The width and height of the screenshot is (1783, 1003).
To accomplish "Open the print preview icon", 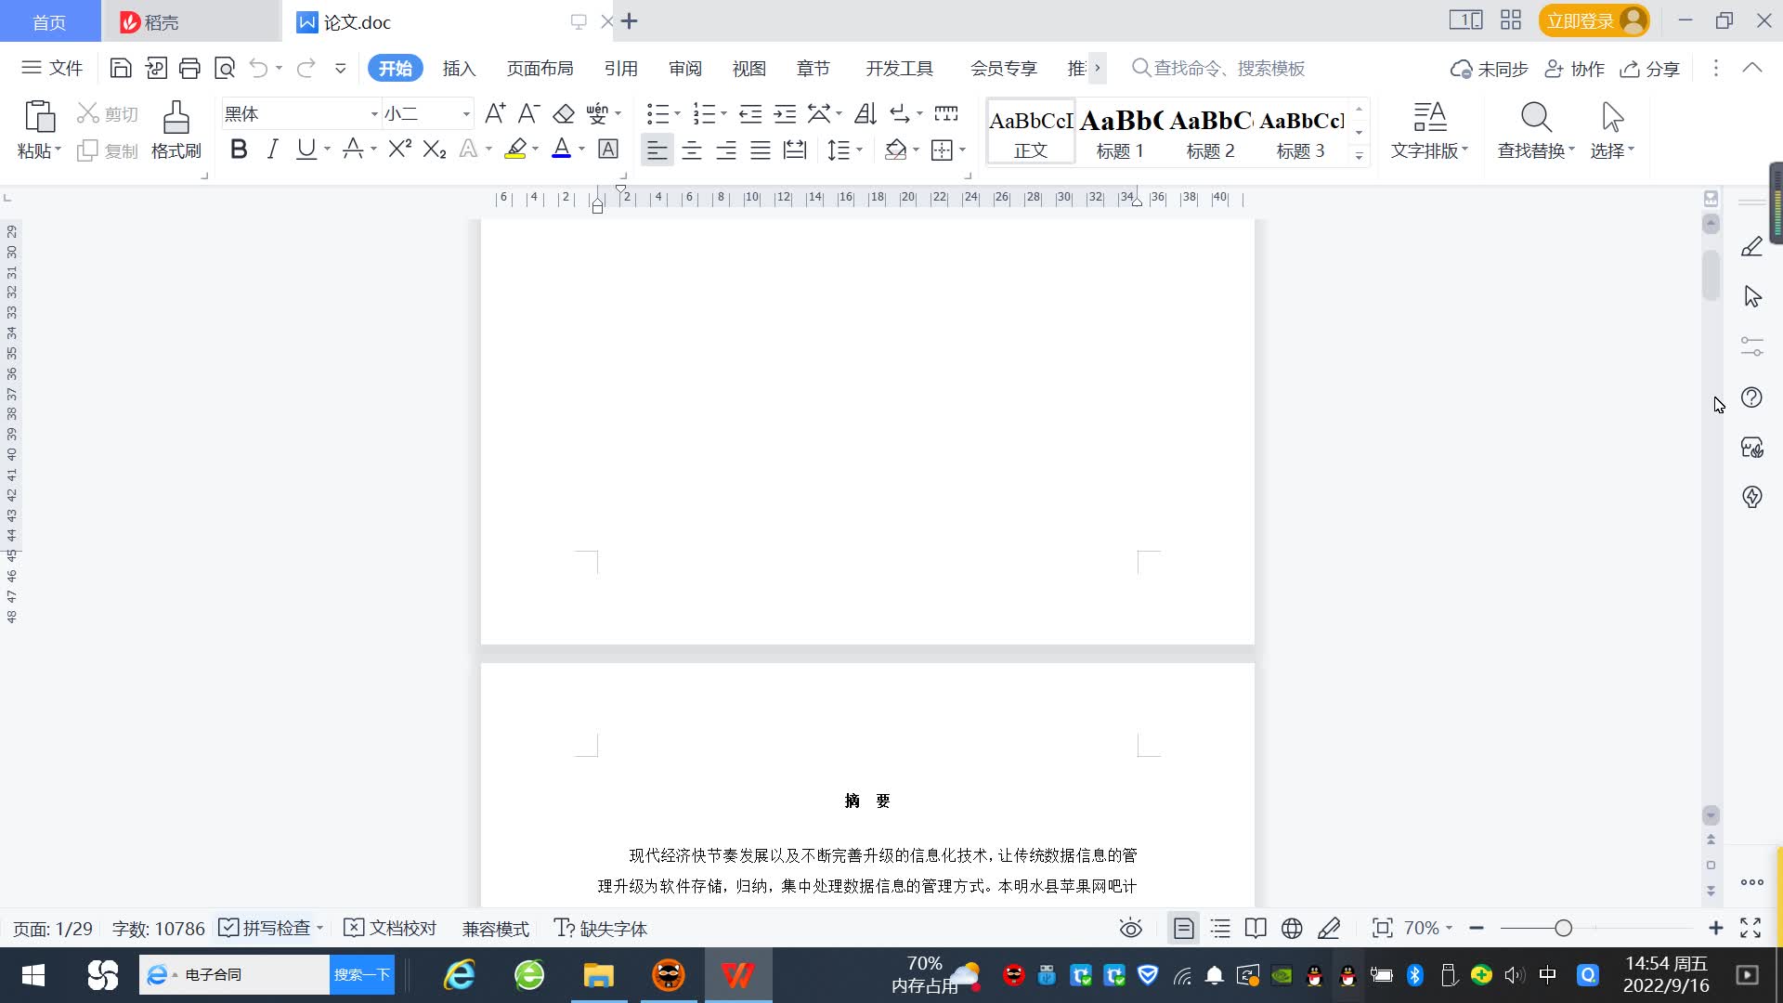I will point(224,68).
